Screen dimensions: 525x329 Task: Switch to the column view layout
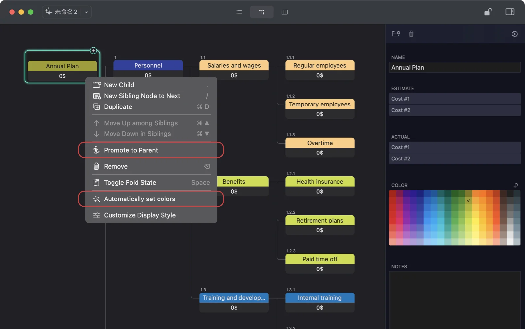click(285, 12)
